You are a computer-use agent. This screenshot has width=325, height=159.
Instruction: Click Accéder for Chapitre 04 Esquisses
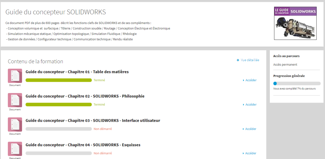point(251,153)
